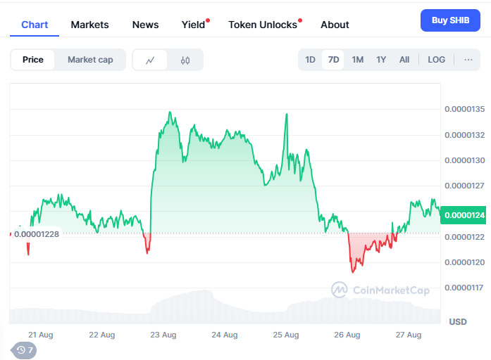Open the three-dot more options menu
491x360 pixels.
point(468,60)
